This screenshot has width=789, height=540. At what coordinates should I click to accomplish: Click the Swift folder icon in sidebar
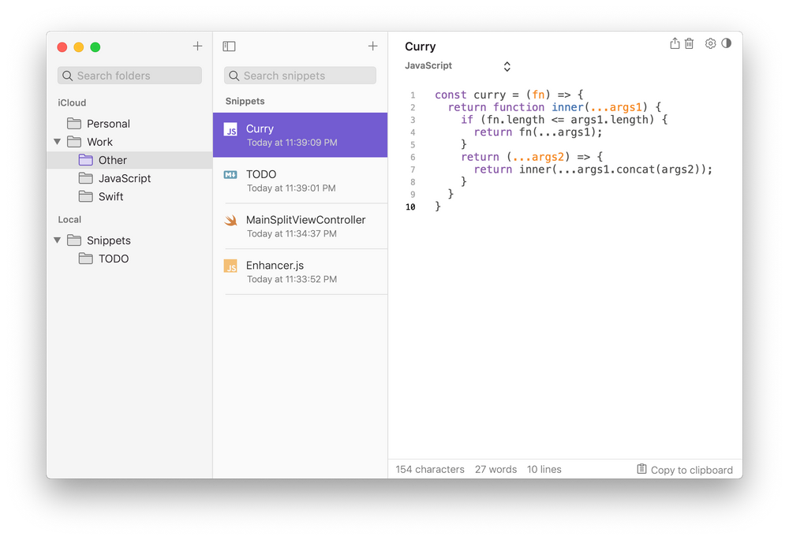tap(85, 196)
